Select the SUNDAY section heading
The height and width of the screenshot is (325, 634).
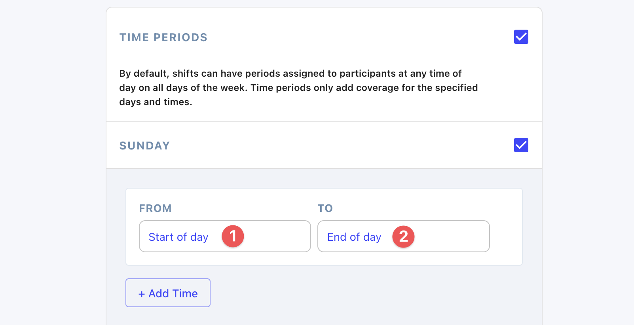(x=144, y=145)
